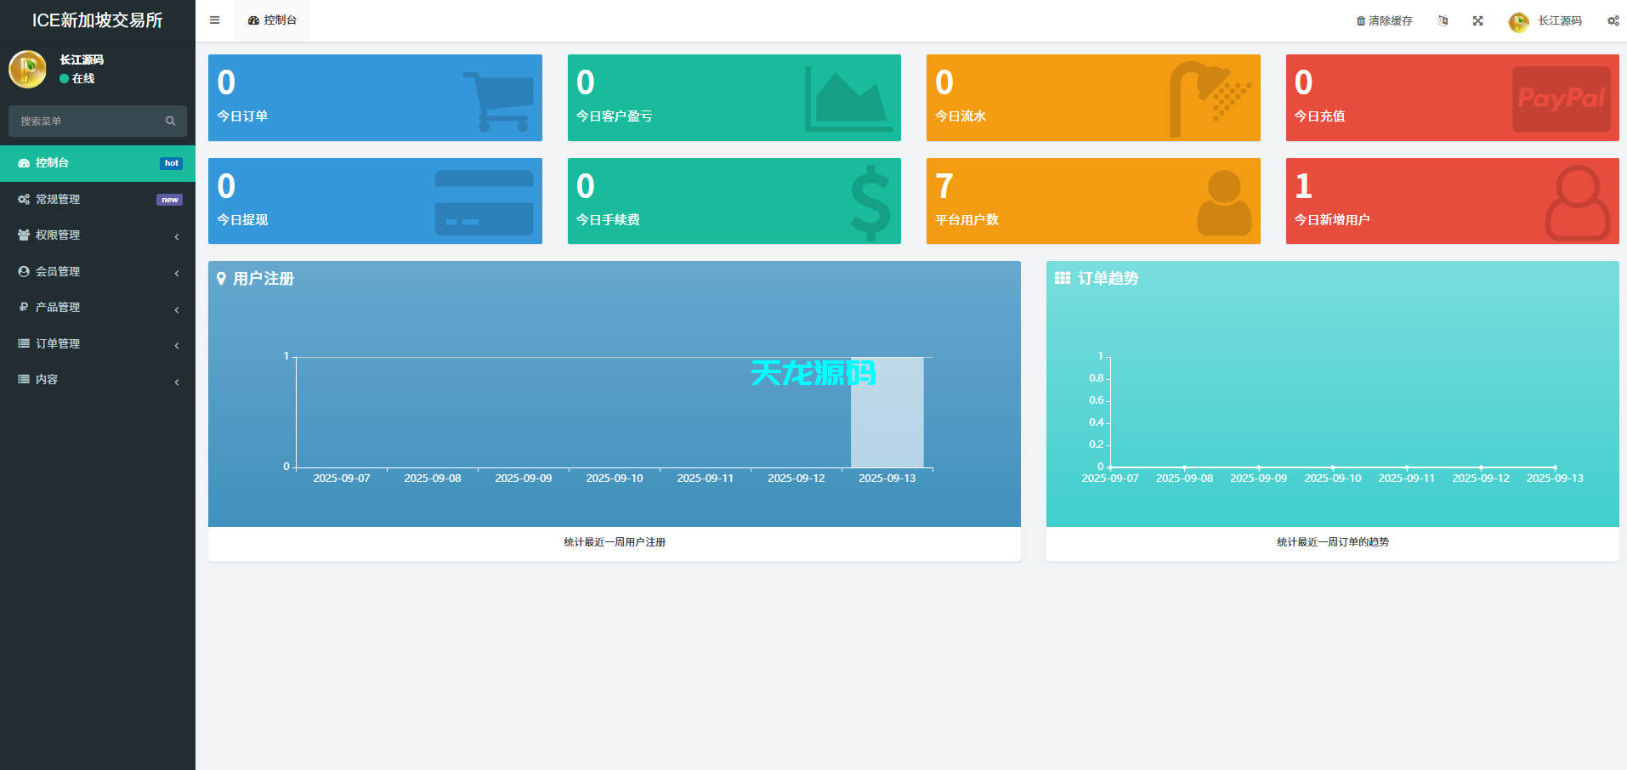Open the 长江源码 user menu in header
Image resolution: width=1627 pixels, height=770 pixels.
pos(1545,20)
